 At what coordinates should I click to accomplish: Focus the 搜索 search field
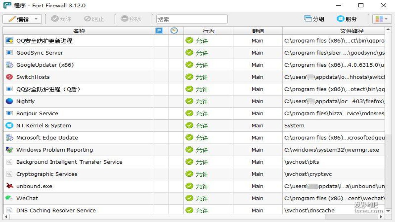[x=192, y=19]
